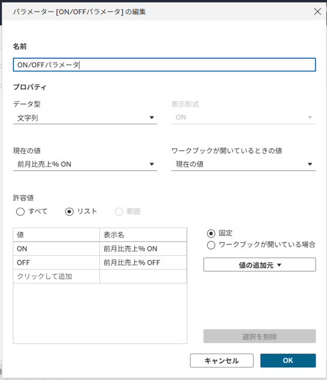
Task: Click the 値 column header
Action: point(57,235)
